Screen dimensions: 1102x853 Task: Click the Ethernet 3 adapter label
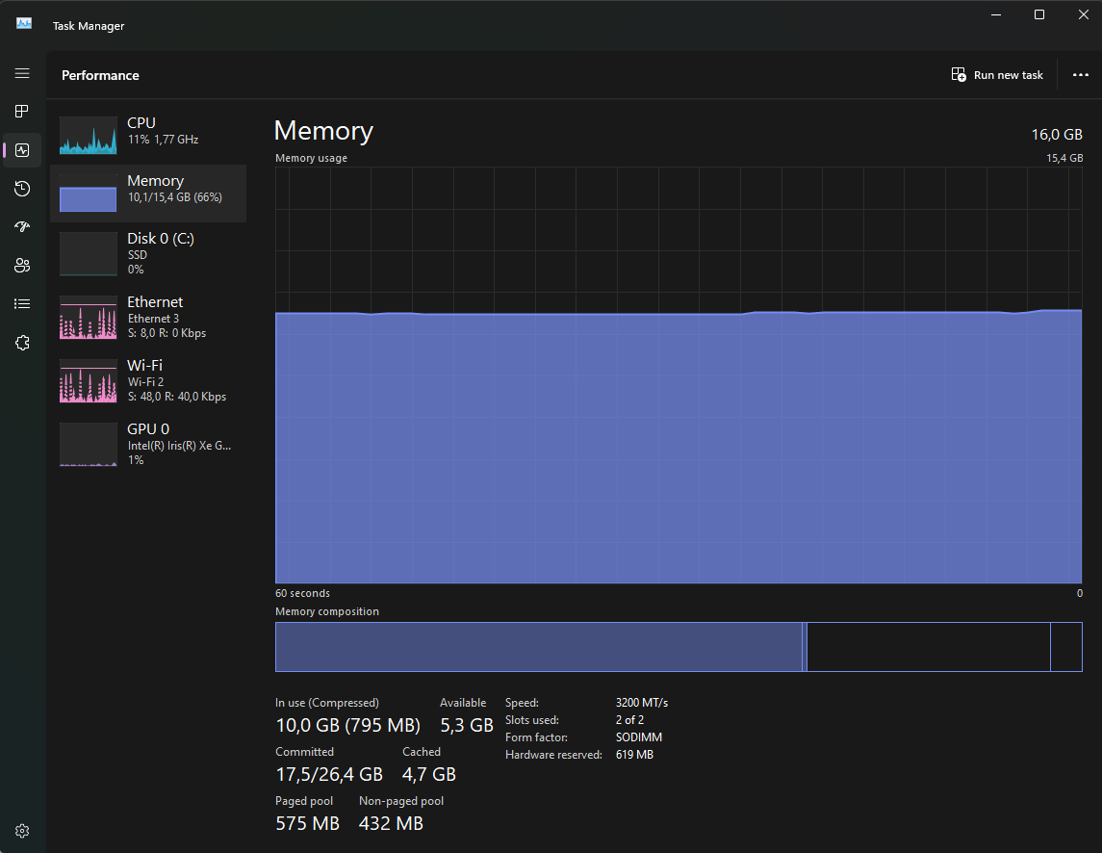[x=153, y=319]
